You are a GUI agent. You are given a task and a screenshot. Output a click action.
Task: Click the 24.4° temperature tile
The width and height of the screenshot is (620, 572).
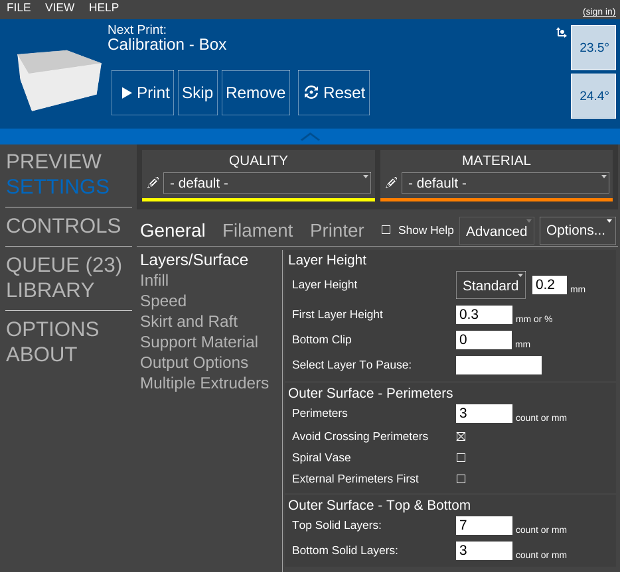pyautogui.click(x=594, y=96)
